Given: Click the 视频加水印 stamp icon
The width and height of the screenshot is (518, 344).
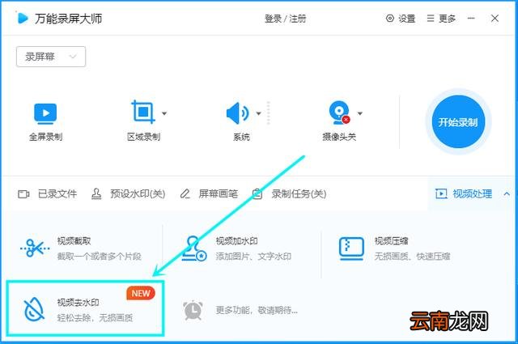Looking at the screenshot, I should (x=194, y=248).
